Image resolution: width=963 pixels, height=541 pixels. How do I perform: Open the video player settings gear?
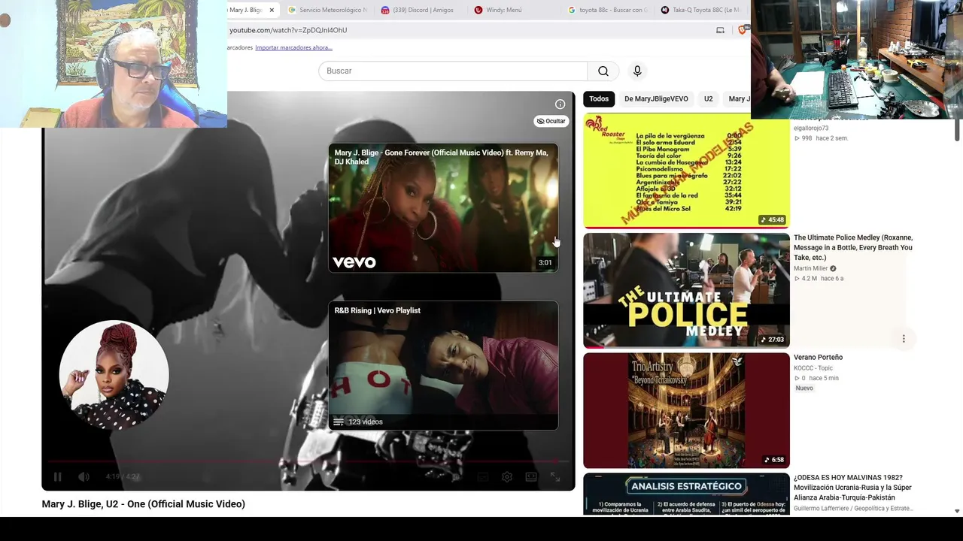pos(507,476)
